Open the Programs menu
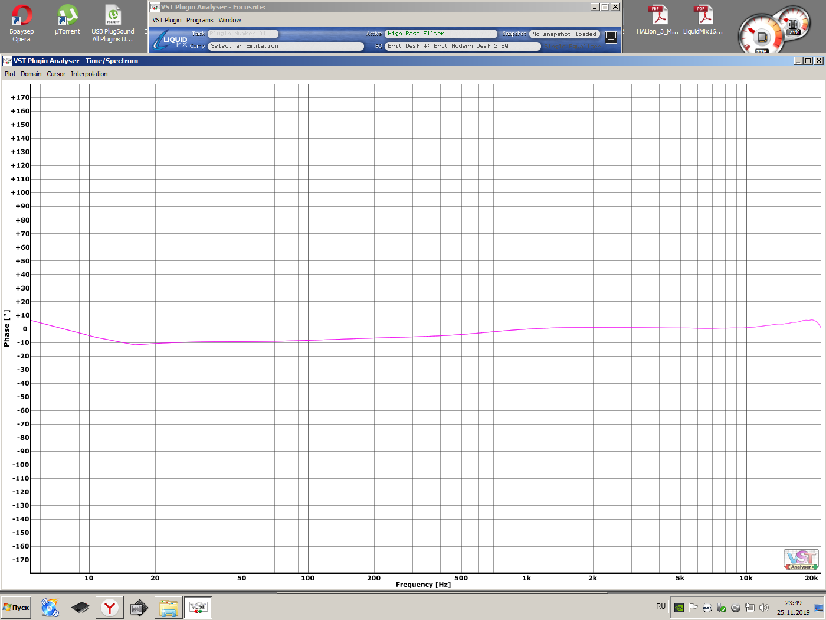Viewport: 826px width, 620px height. pyautogui.click(x=200, y=20)
